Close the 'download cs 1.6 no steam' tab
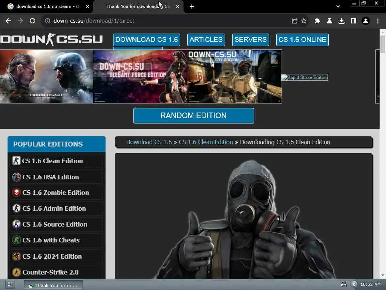 87,6
